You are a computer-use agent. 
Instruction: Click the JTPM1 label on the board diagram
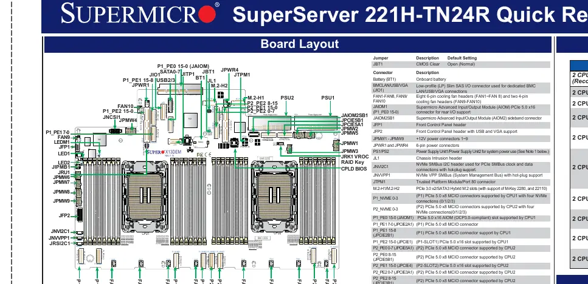click(x=242, y=75)
